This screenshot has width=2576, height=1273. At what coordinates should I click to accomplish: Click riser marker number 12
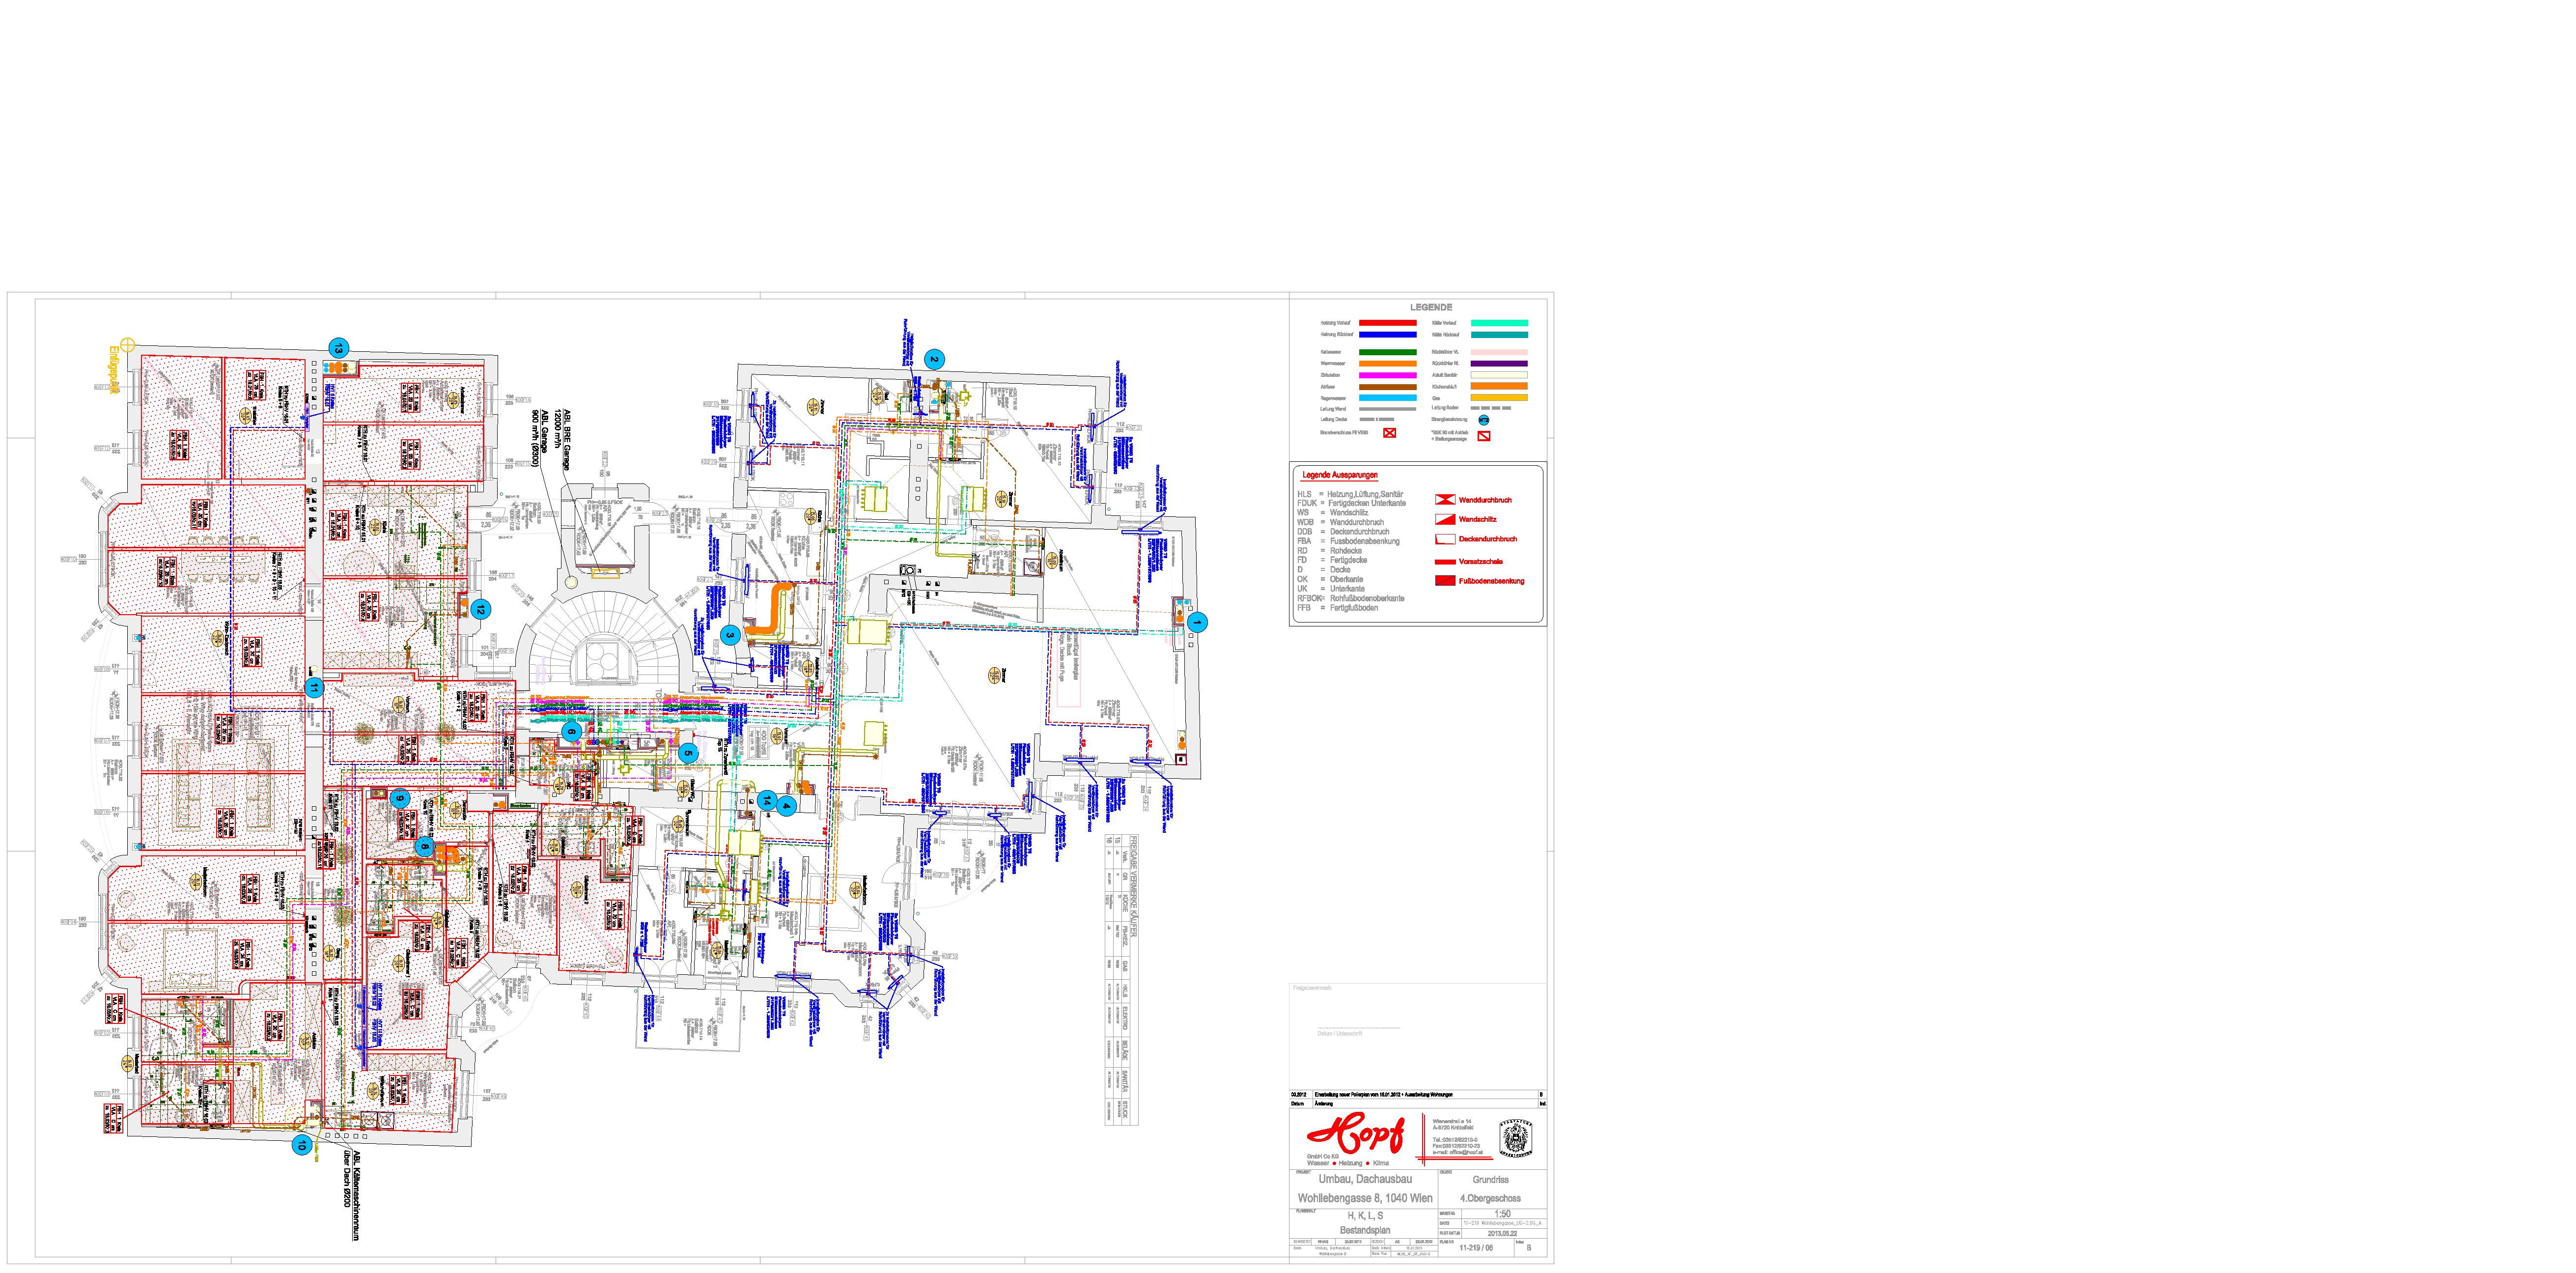tap(481, 609)
